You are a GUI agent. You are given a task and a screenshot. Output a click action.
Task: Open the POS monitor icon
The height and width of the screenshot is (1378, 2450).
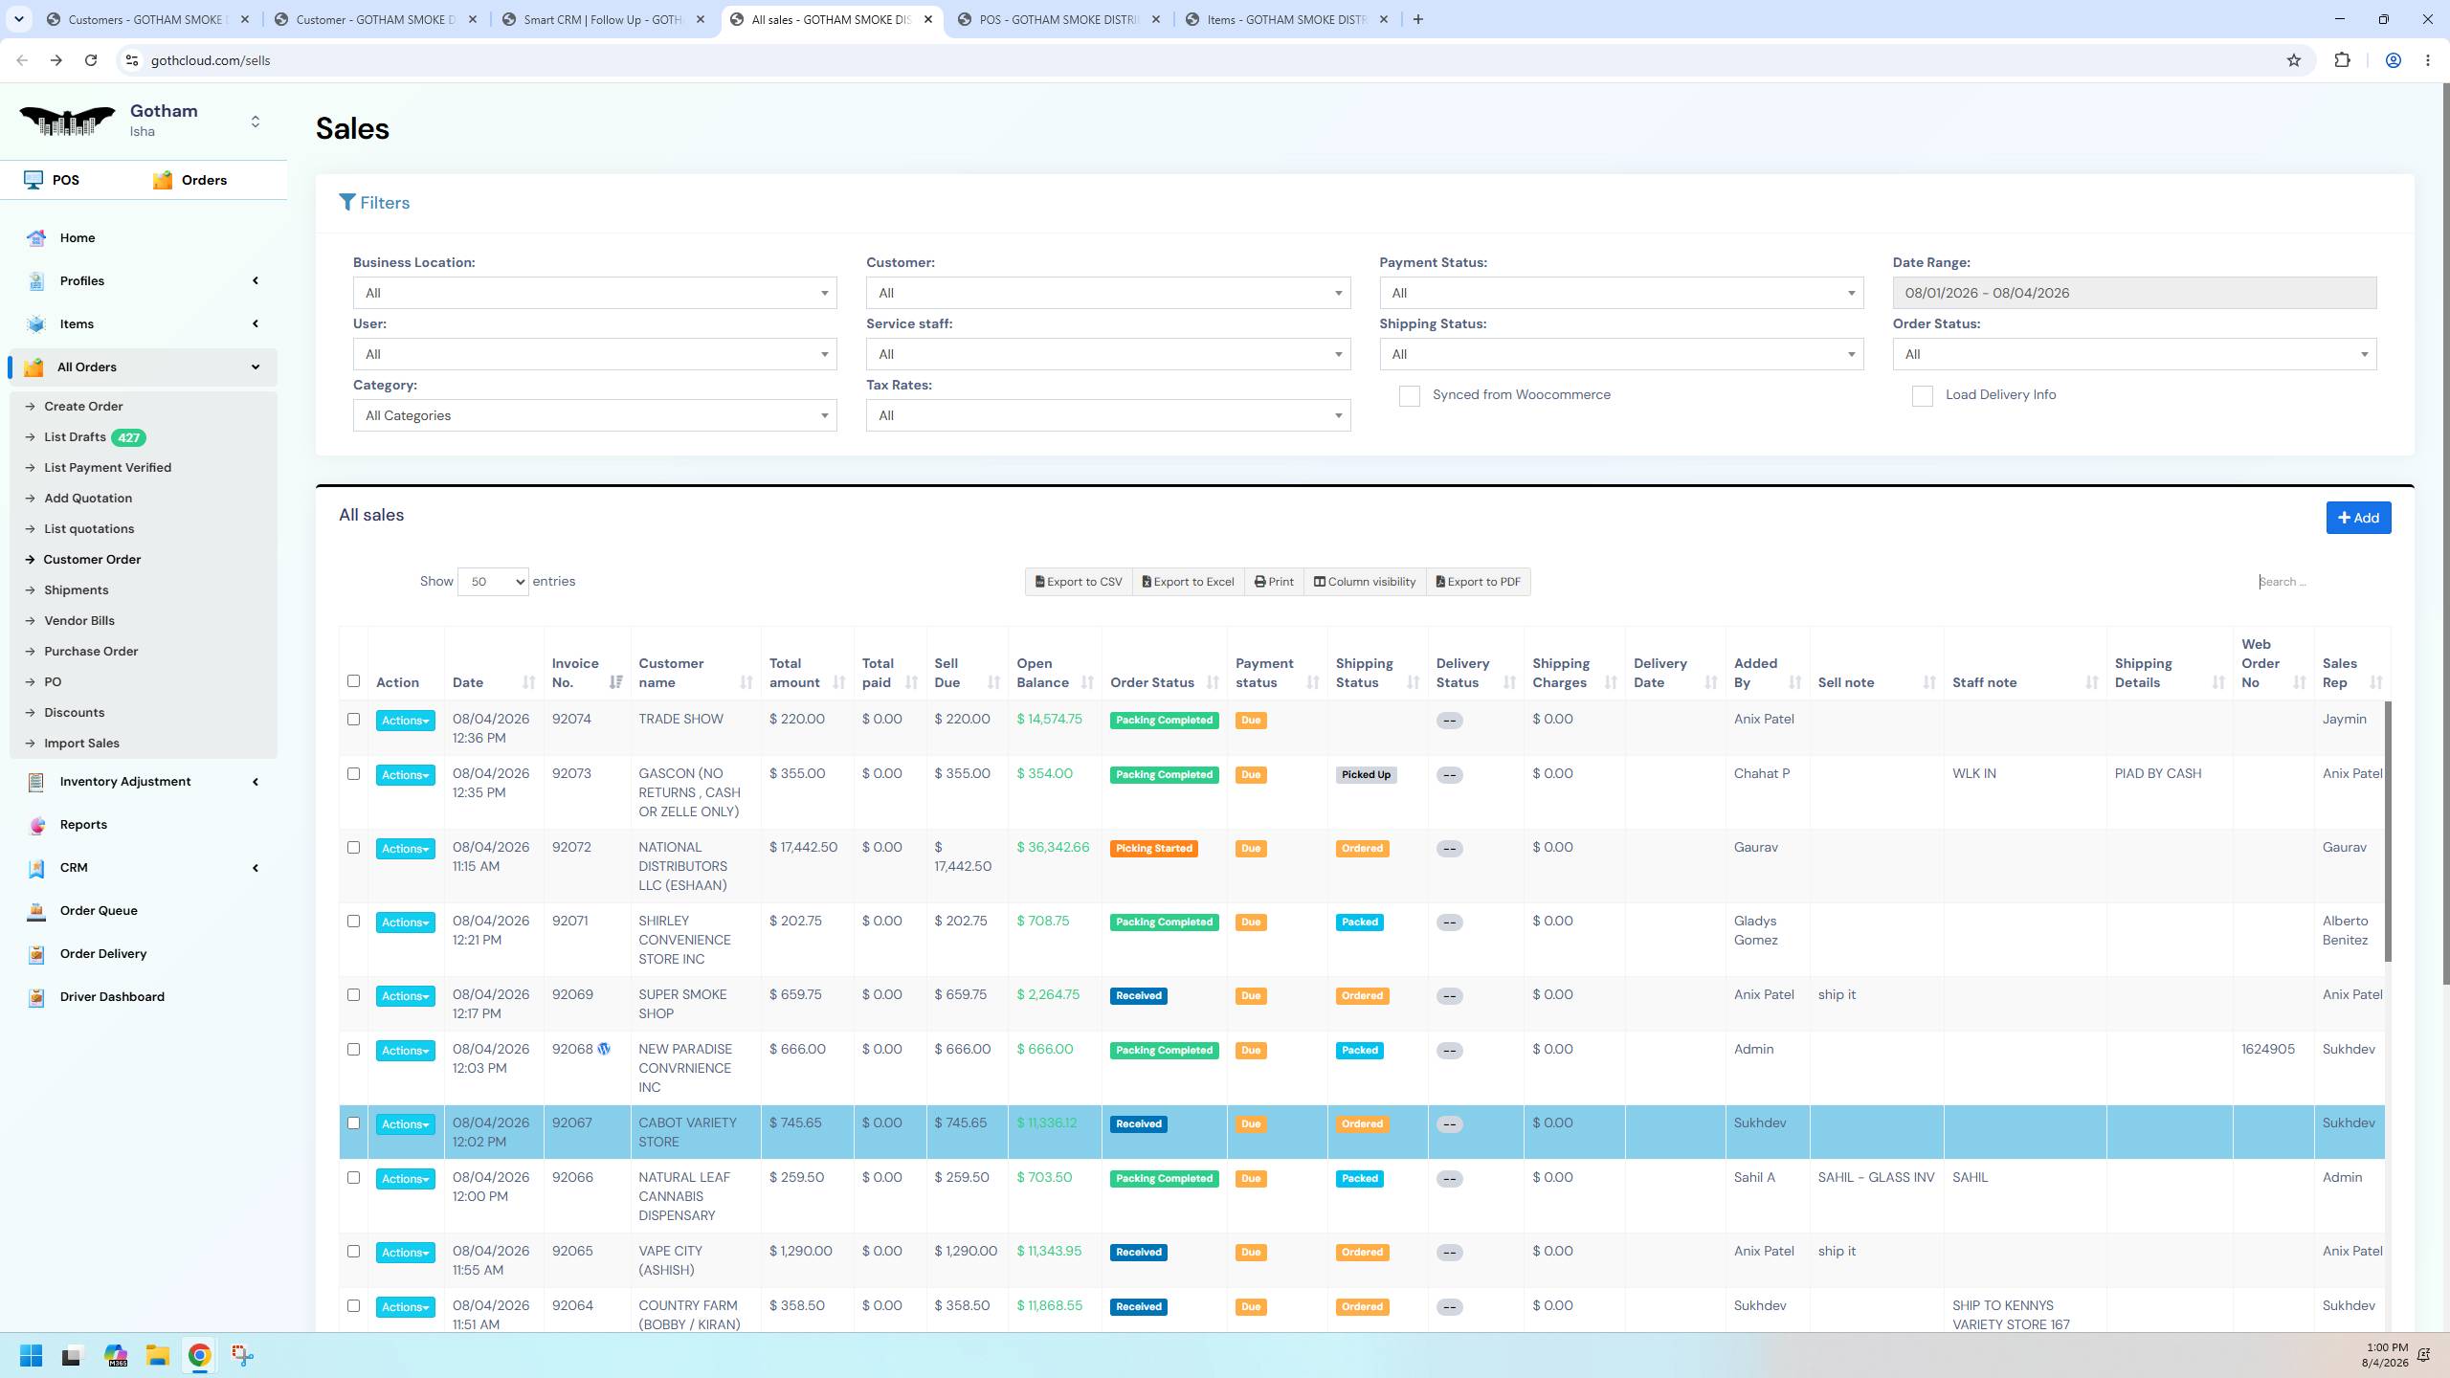click(x=33, y=180)
